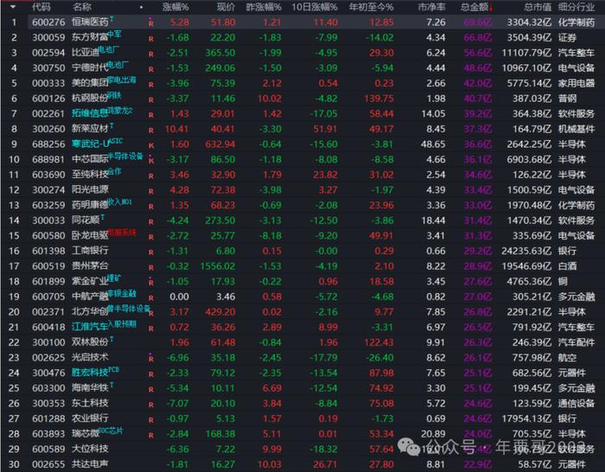
Task: Select stock 东方财富 in the list
Action: click(90, 37)
